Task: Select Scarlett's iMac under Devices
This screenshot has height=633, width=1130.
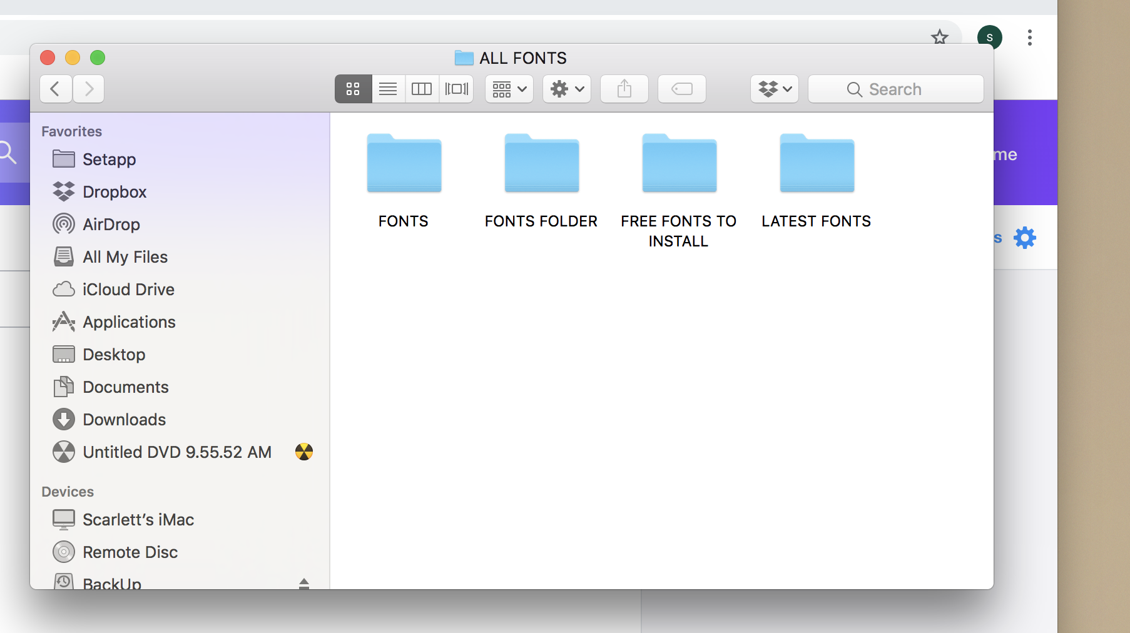Action: coord(180,520)
